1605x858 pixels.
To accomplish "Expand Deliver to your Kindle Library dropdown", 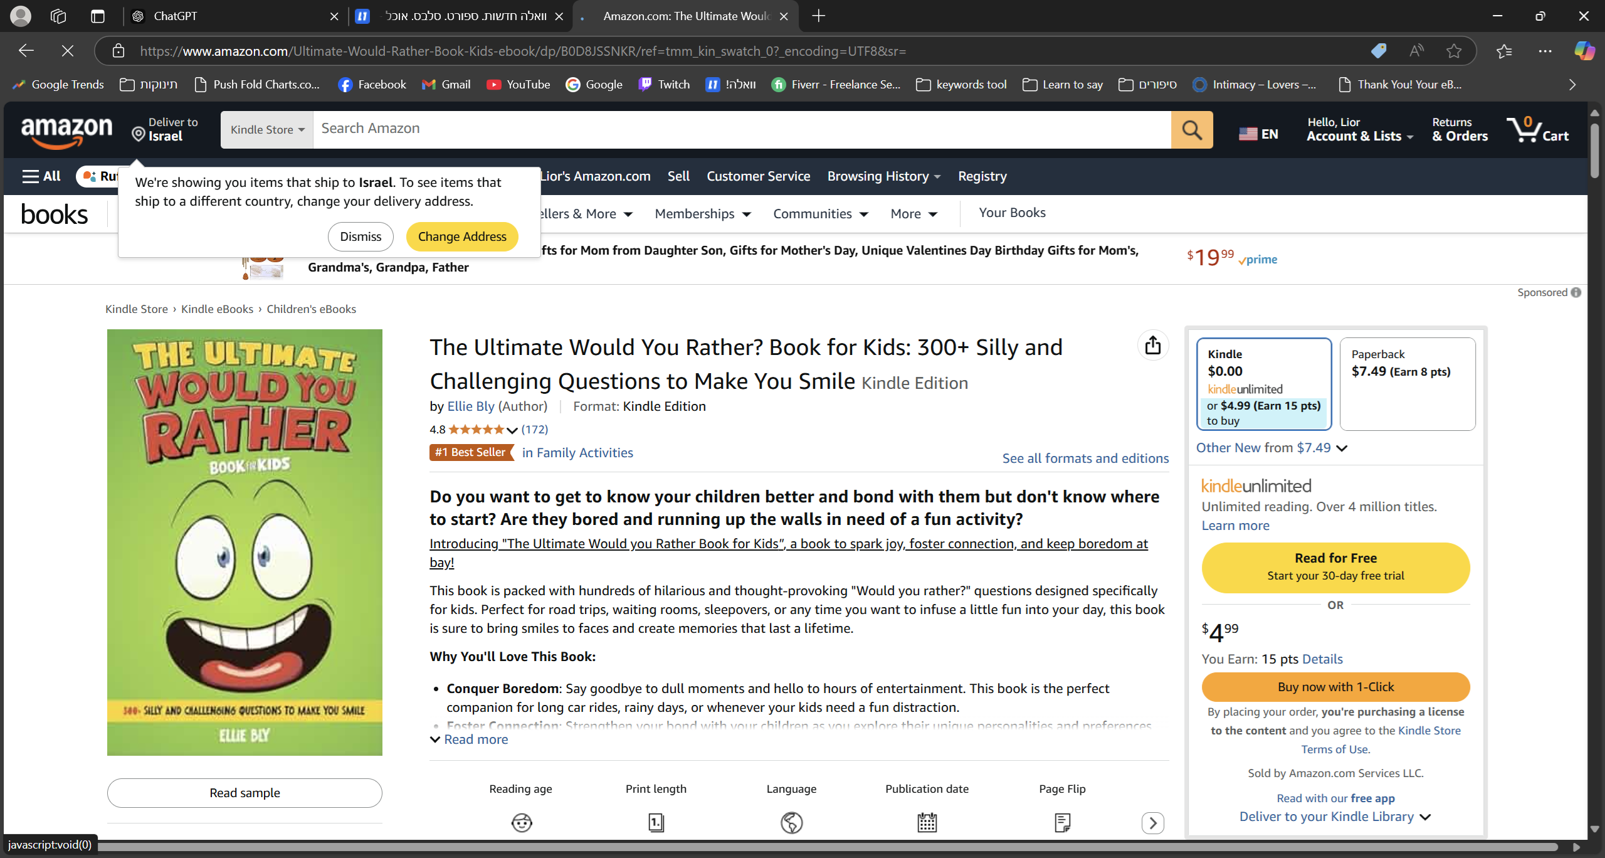I will 1335,817.
